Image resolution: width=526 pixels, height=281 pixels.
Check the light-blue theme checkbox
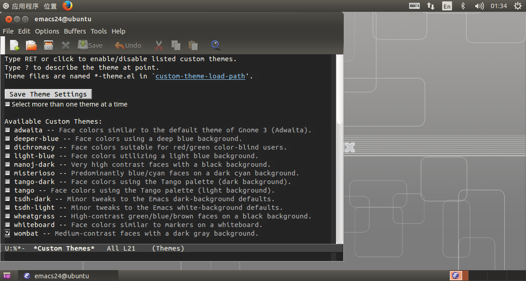(x=7, y=156)
